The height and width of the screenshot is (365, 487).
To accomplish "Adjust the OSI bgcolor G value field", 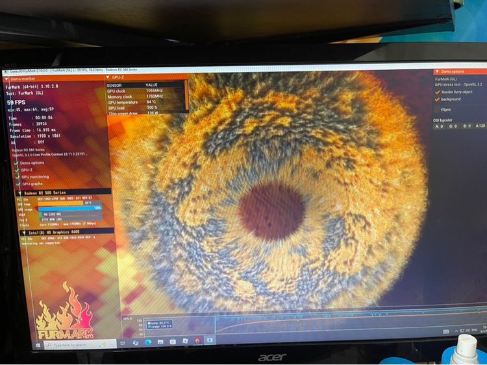I will point(453,126).
